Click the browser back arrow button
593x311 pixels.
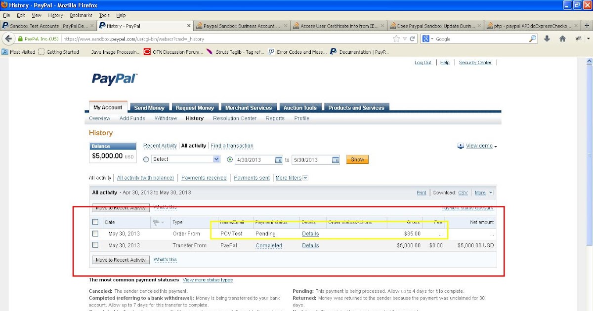[8, 39]
